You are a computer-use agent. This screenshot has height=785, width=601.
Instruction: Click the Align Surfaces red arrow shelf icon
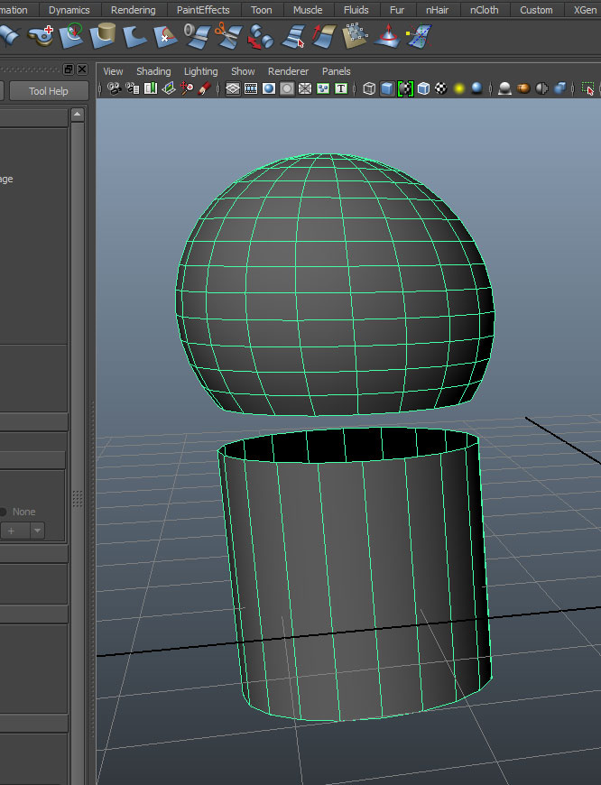pyautogui.click(x=261, y=37)
